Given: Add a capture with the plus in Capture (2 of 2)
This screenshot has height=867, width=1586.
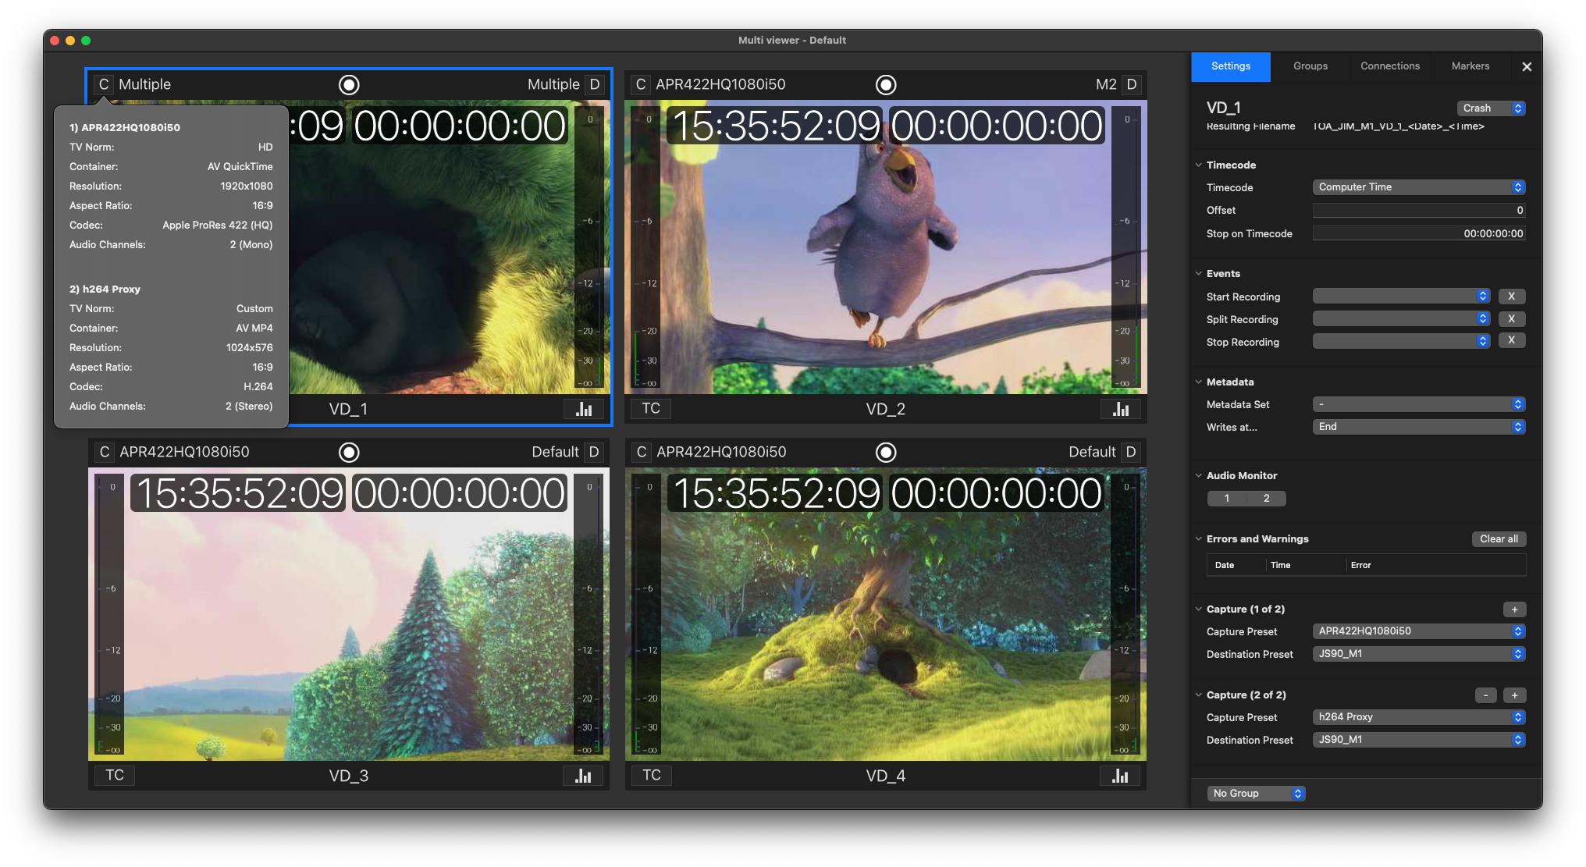Looking at the screenshot, I should 1514,695.
